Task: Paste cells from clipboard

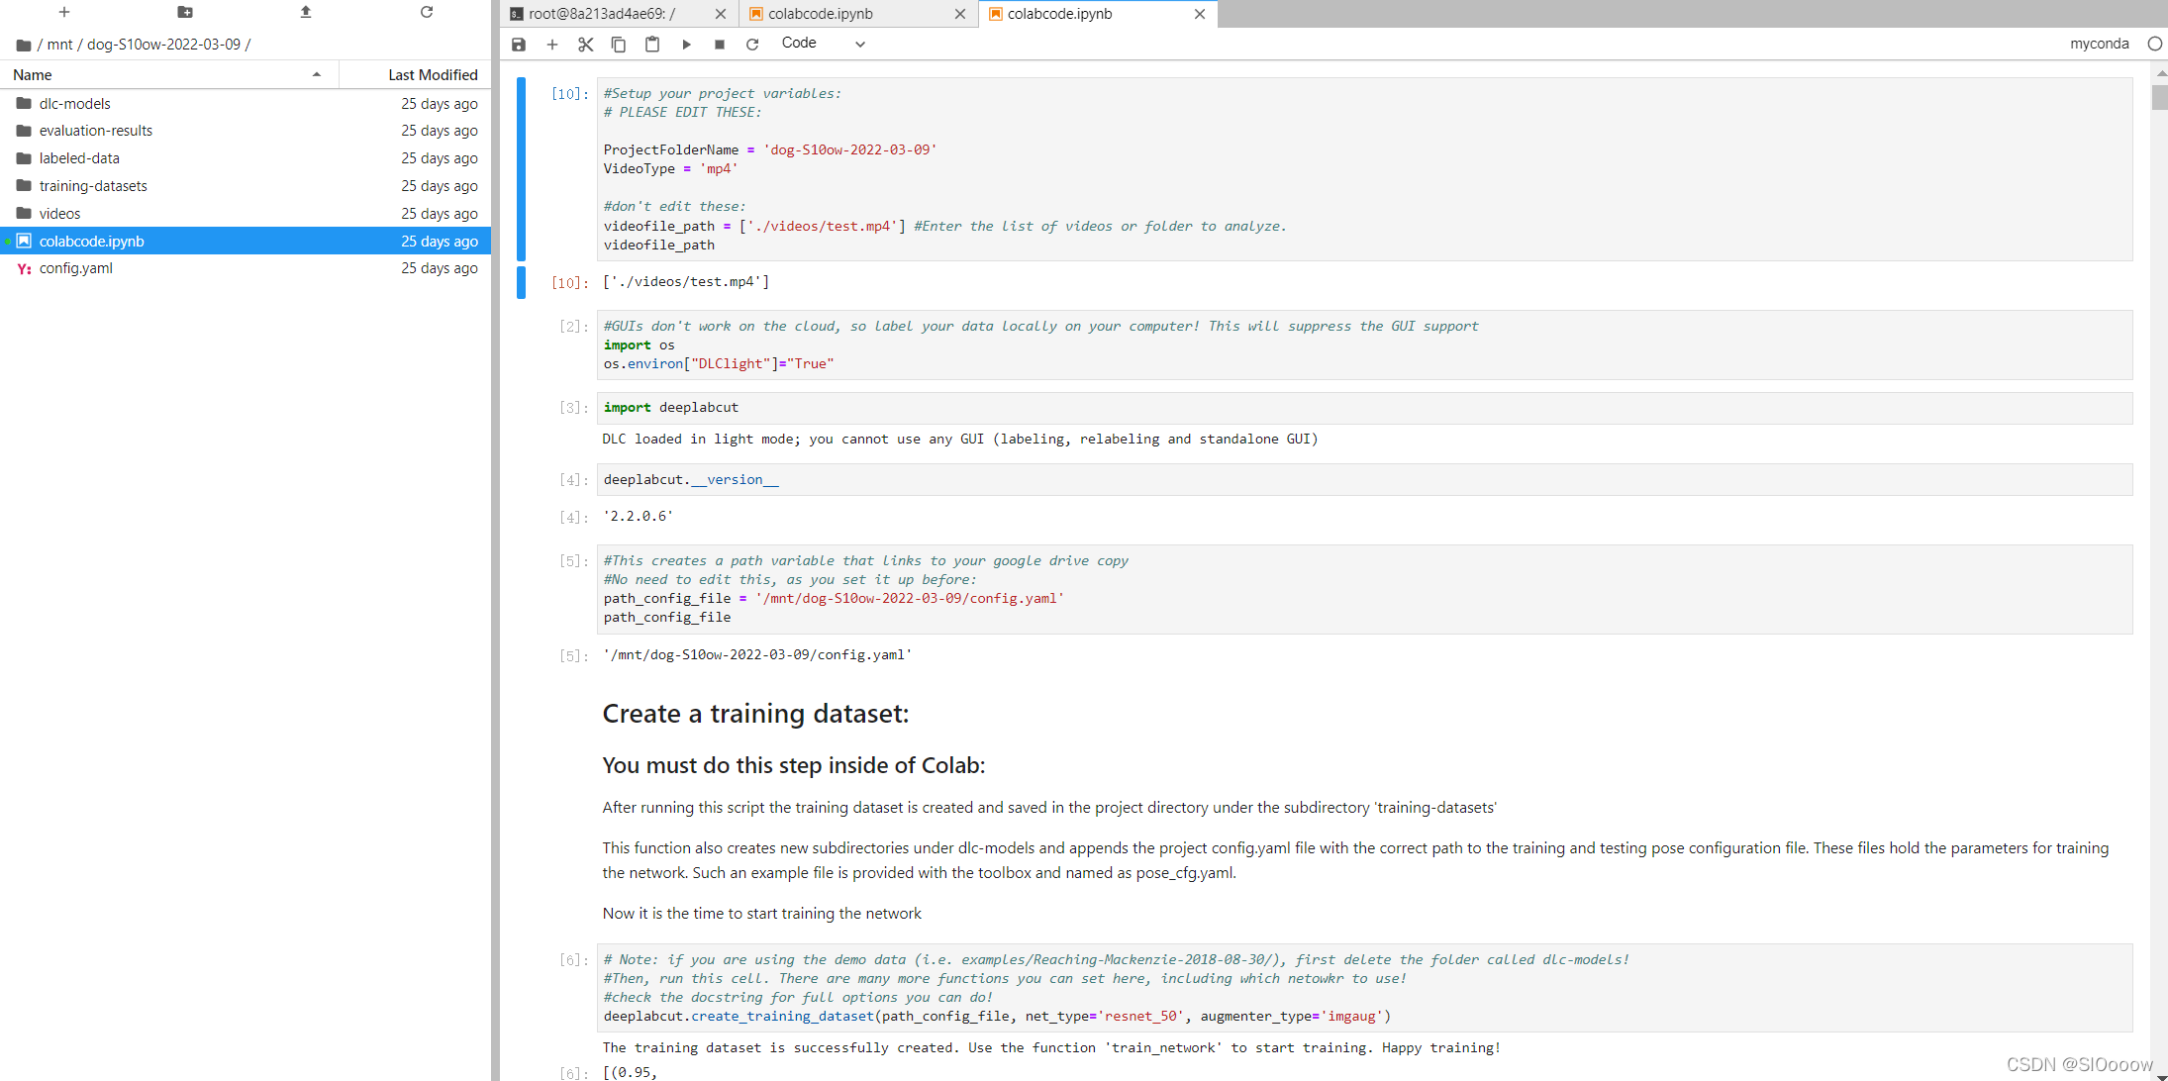Action: tap(652, 44)
